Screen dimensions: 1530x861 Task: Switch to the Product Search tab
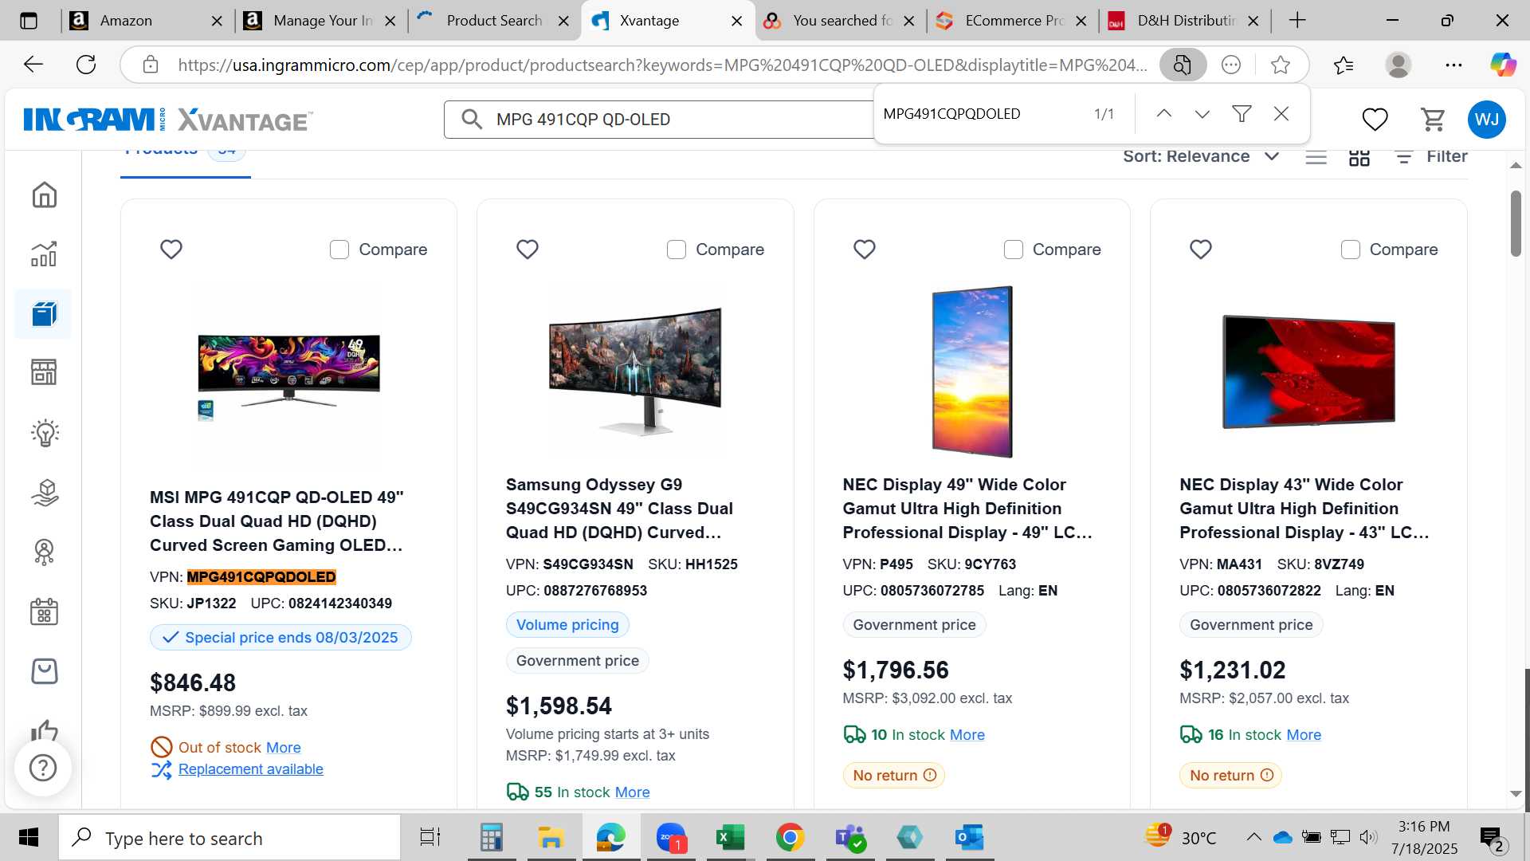[494, 21]
